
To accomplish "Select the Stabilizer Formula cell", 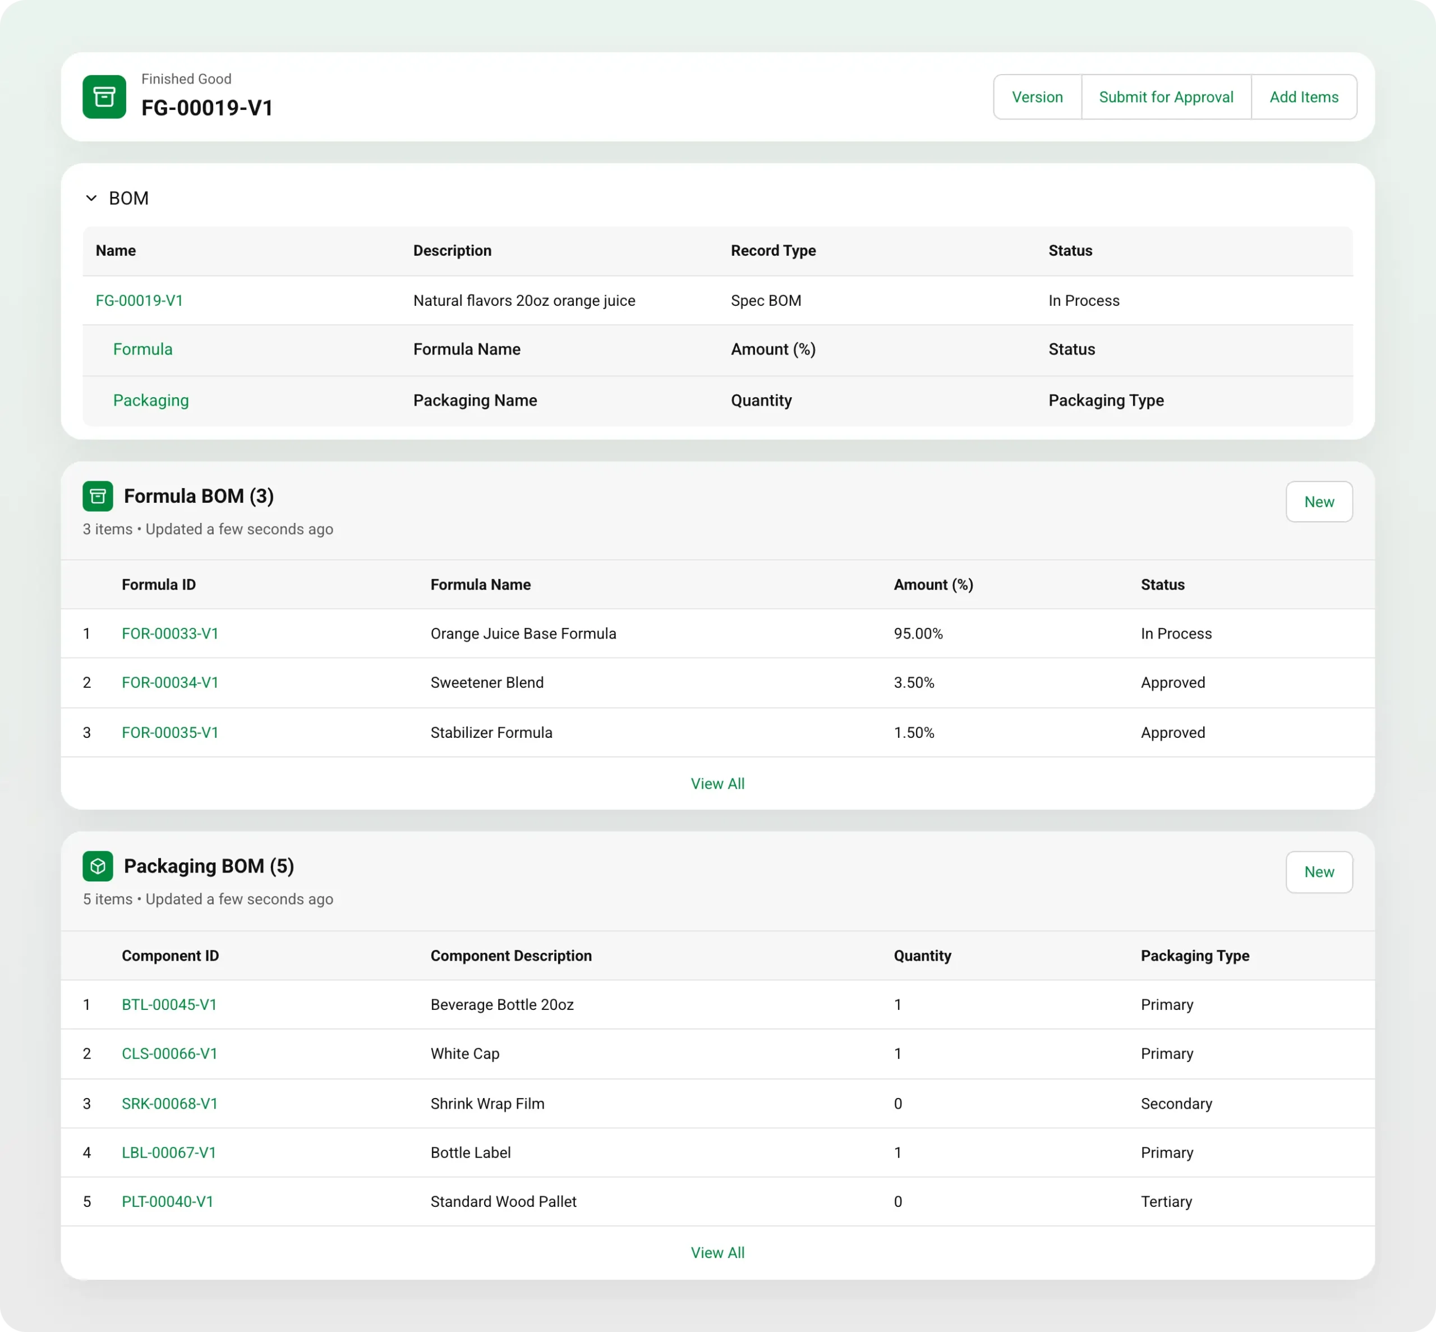I will pyautogui.click(x=491, y=732).
